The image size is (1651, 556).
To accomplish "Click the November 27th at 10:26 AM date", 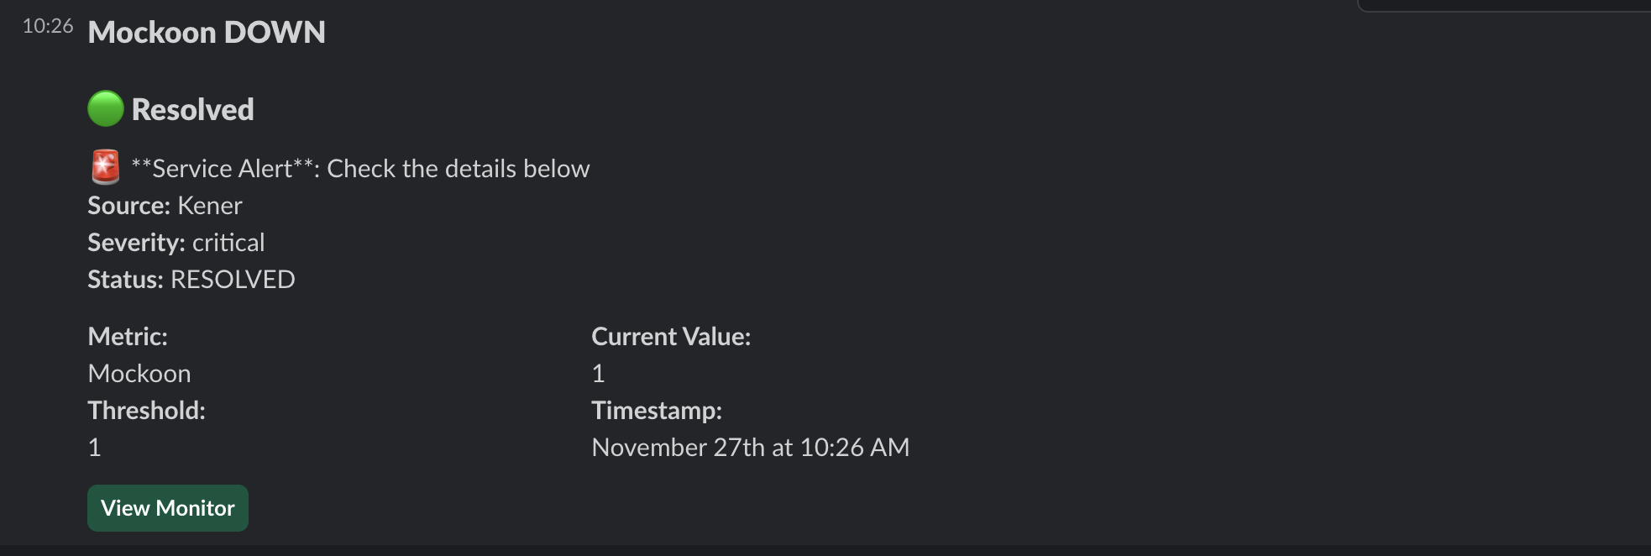I will tap(750, 448).
